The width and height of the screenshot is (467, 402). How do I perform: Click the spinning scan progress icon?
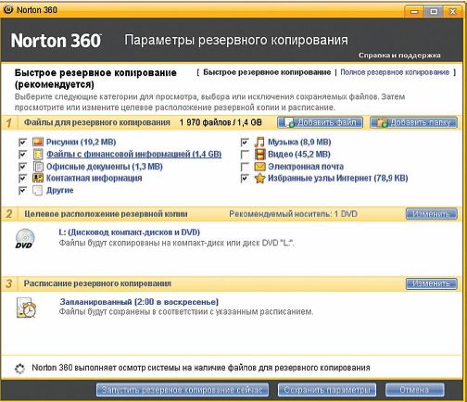tap(19, 368)
